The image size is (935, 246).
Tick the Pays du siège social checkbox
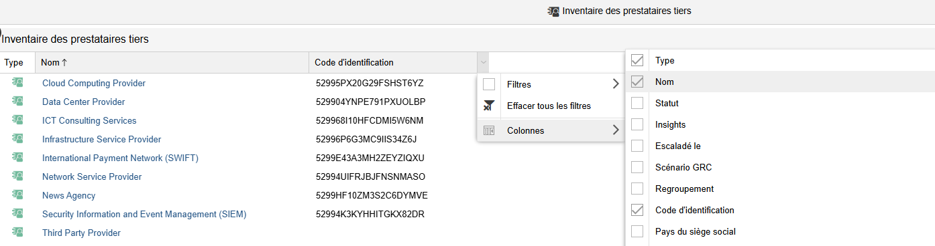click(x=637, y=231)
